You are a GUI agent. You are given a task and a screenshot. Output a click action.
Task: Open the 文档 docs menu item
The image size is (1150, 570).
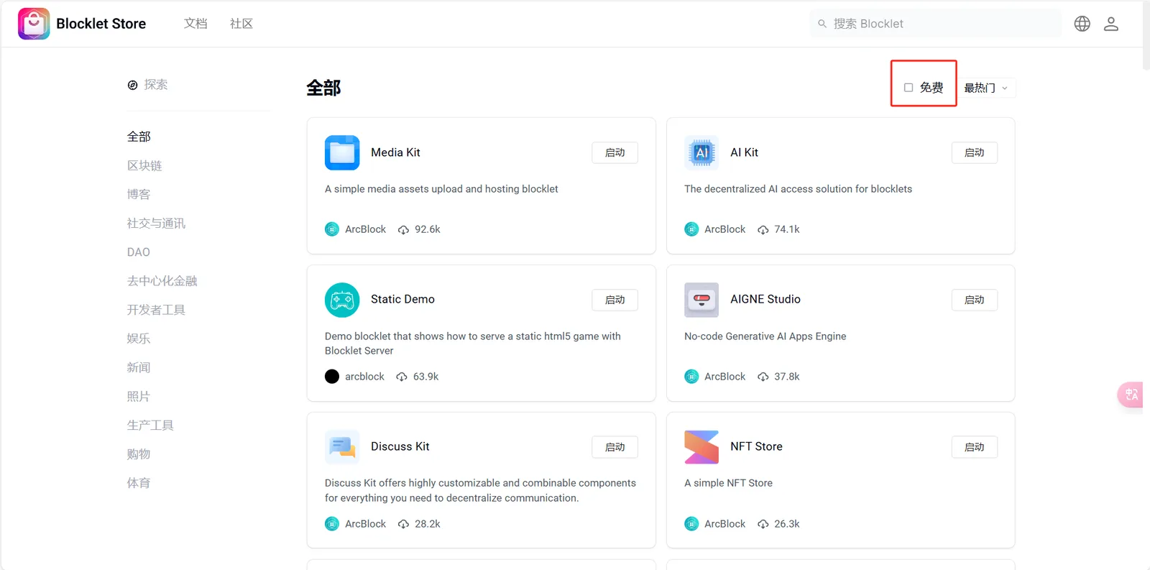(x=195, y=24)
